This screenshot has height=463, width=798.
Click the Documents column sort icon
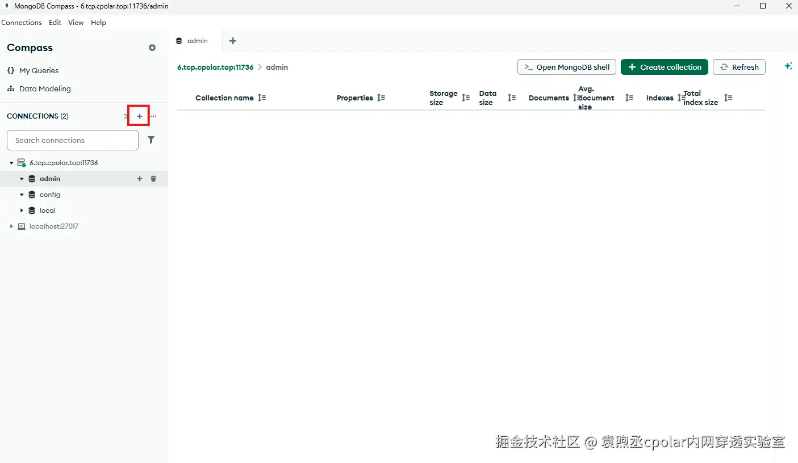click(x=576, y=98)
